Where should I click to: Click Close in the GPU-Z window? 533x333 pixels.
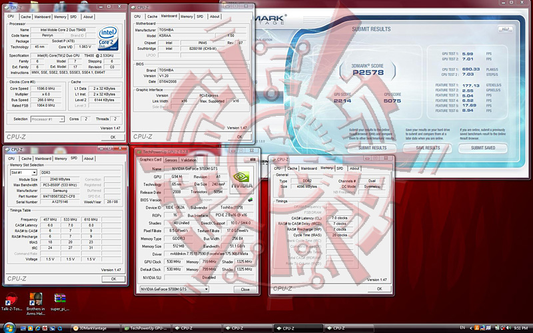click(x=245, y=290)
